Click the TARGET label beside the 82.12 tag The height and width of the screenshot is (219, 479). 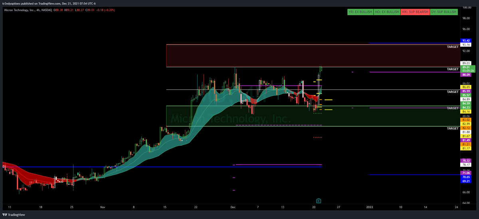(x=453, y=128)
